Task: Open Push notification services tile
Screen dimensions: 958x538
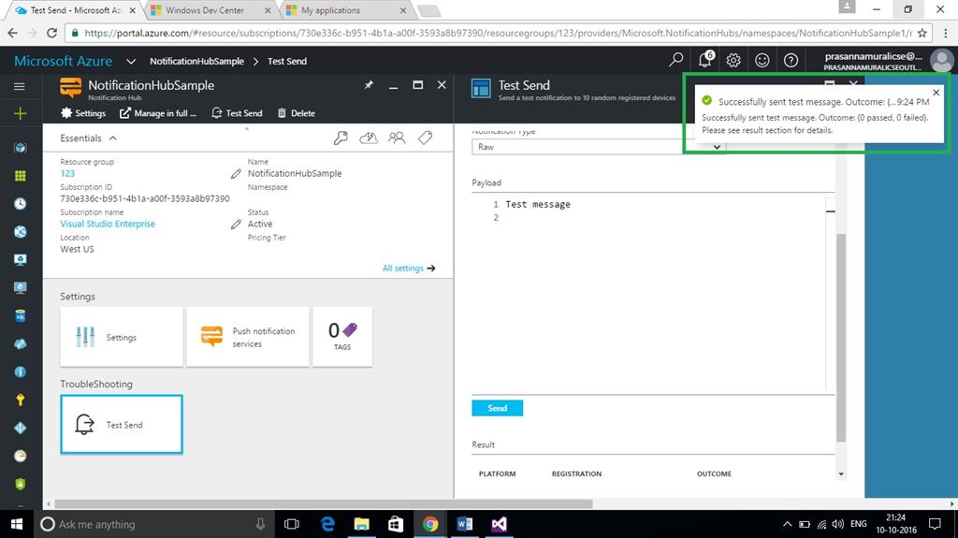Action: click(x=247, y=337)
